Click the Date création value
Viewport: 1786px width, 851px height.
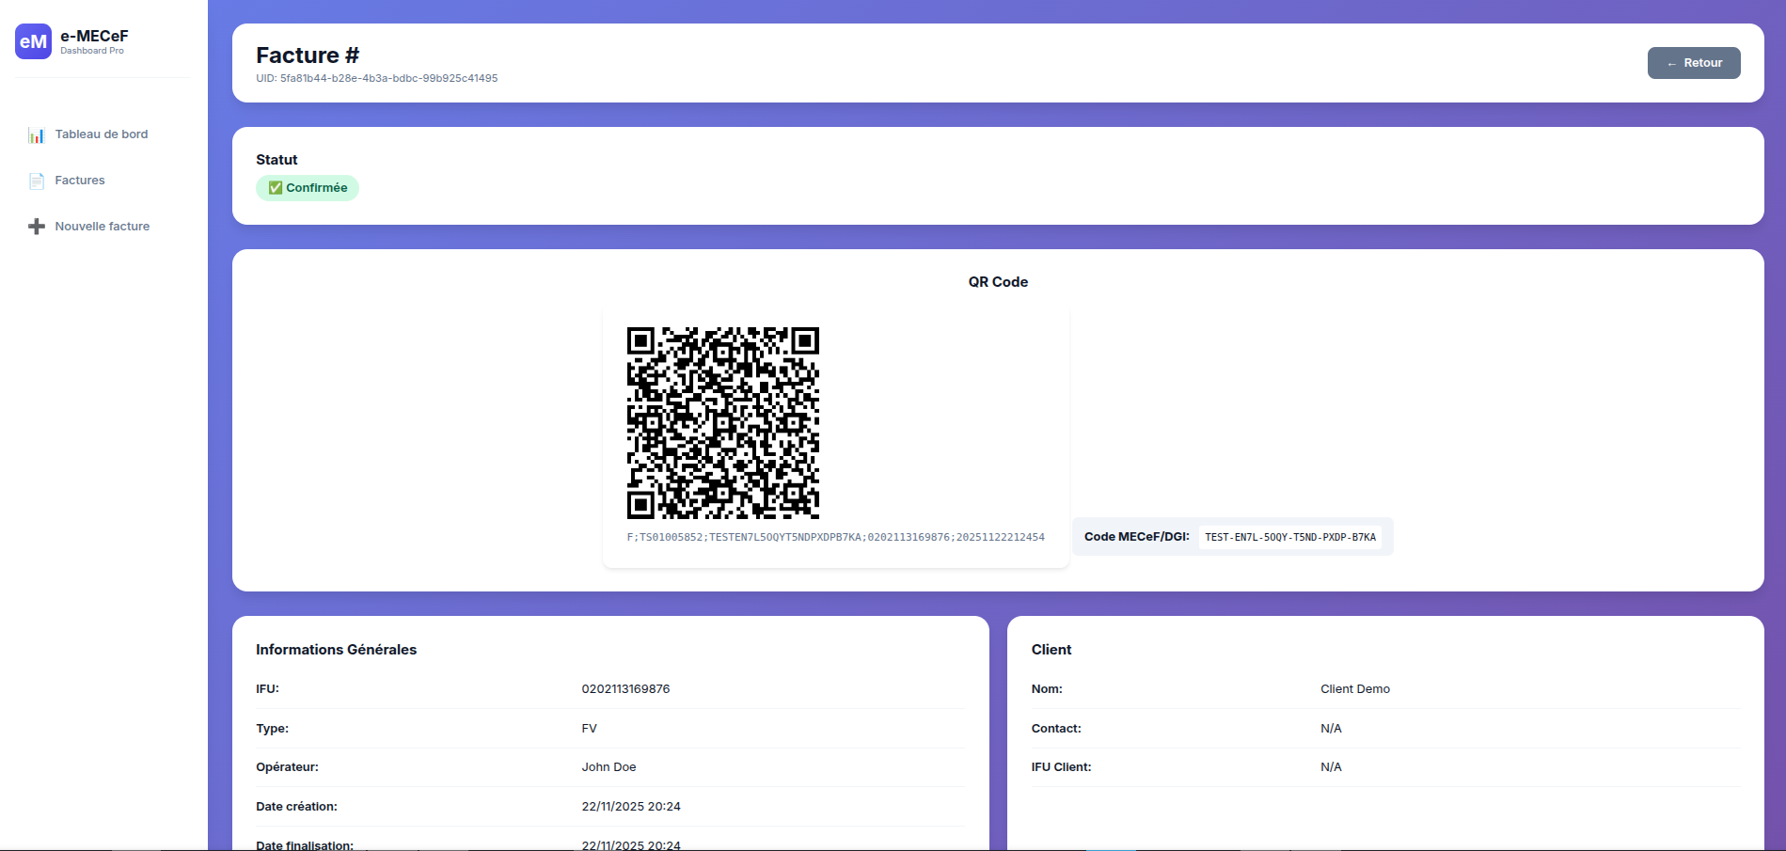coord(631,807)
